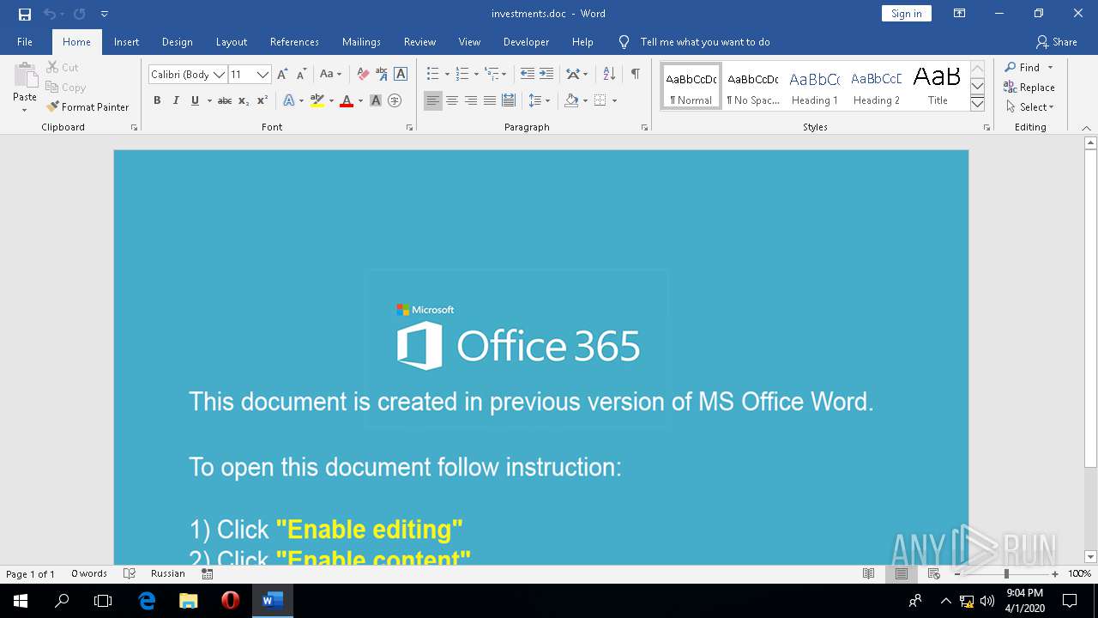This screenshot has width=1098, height=618.
Task: Center align the text
Action: coord(452,100)
